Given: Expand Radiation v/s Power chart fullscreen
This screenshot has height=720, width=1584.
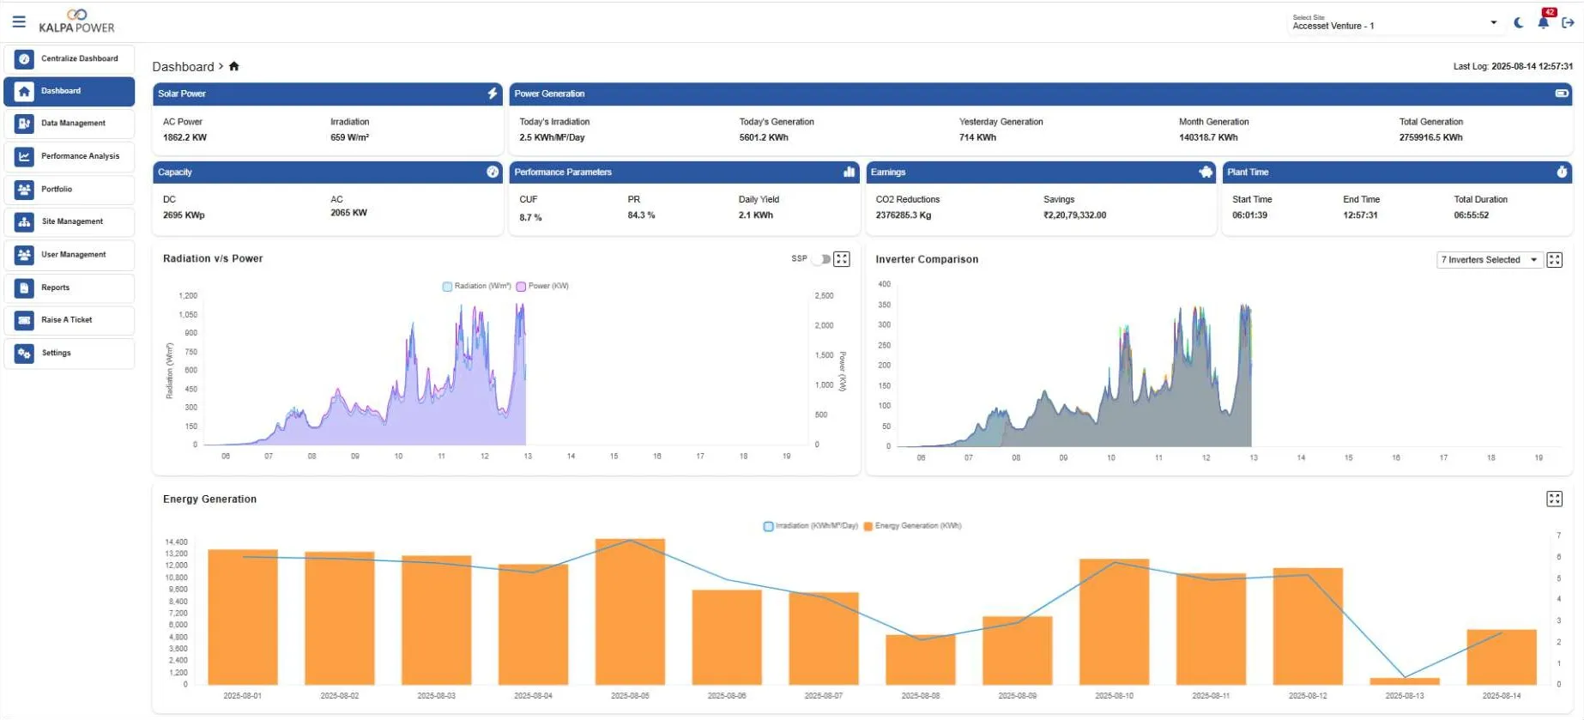Looking at the screenshot, I should pos(842,259).
